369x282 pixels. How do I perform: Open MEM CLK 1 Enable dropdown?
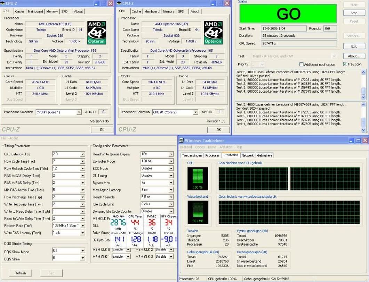128,257
